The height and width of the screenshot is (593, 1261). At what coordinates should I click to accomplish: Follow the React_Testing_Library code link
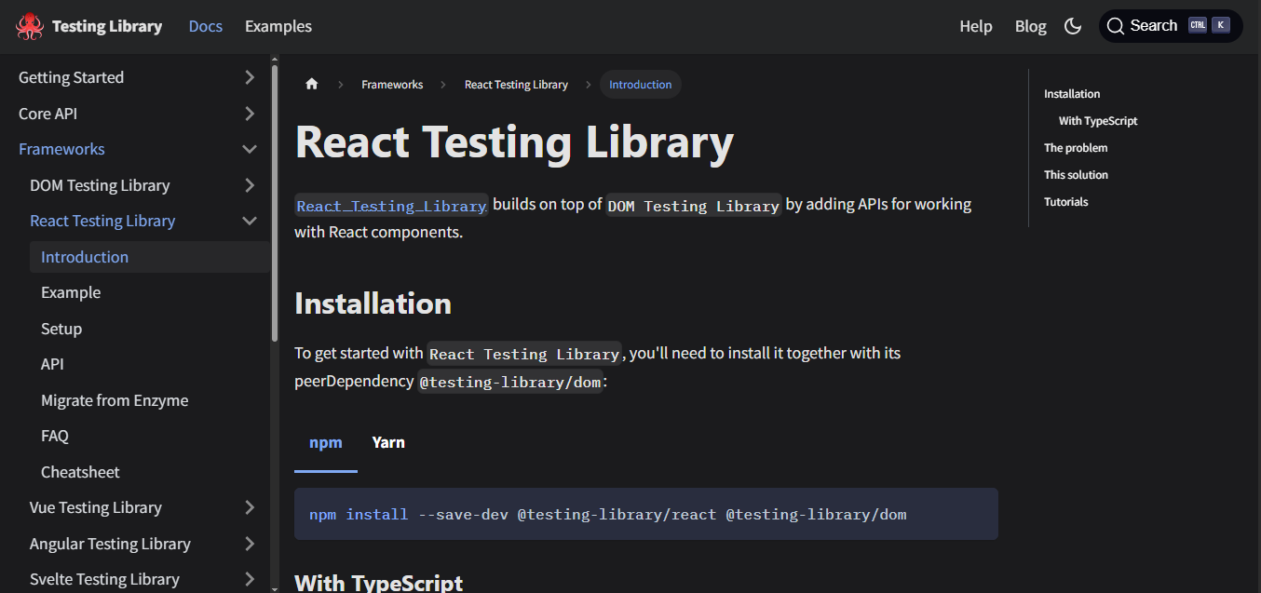tap(391, 206)
